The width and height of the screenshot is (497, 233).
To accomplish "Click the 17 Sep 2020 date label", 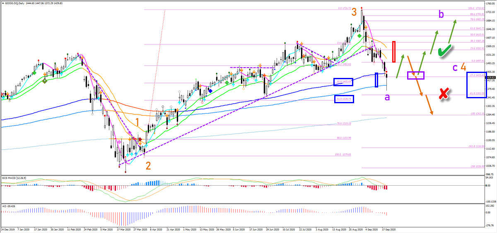I will (x=388, y=229).
